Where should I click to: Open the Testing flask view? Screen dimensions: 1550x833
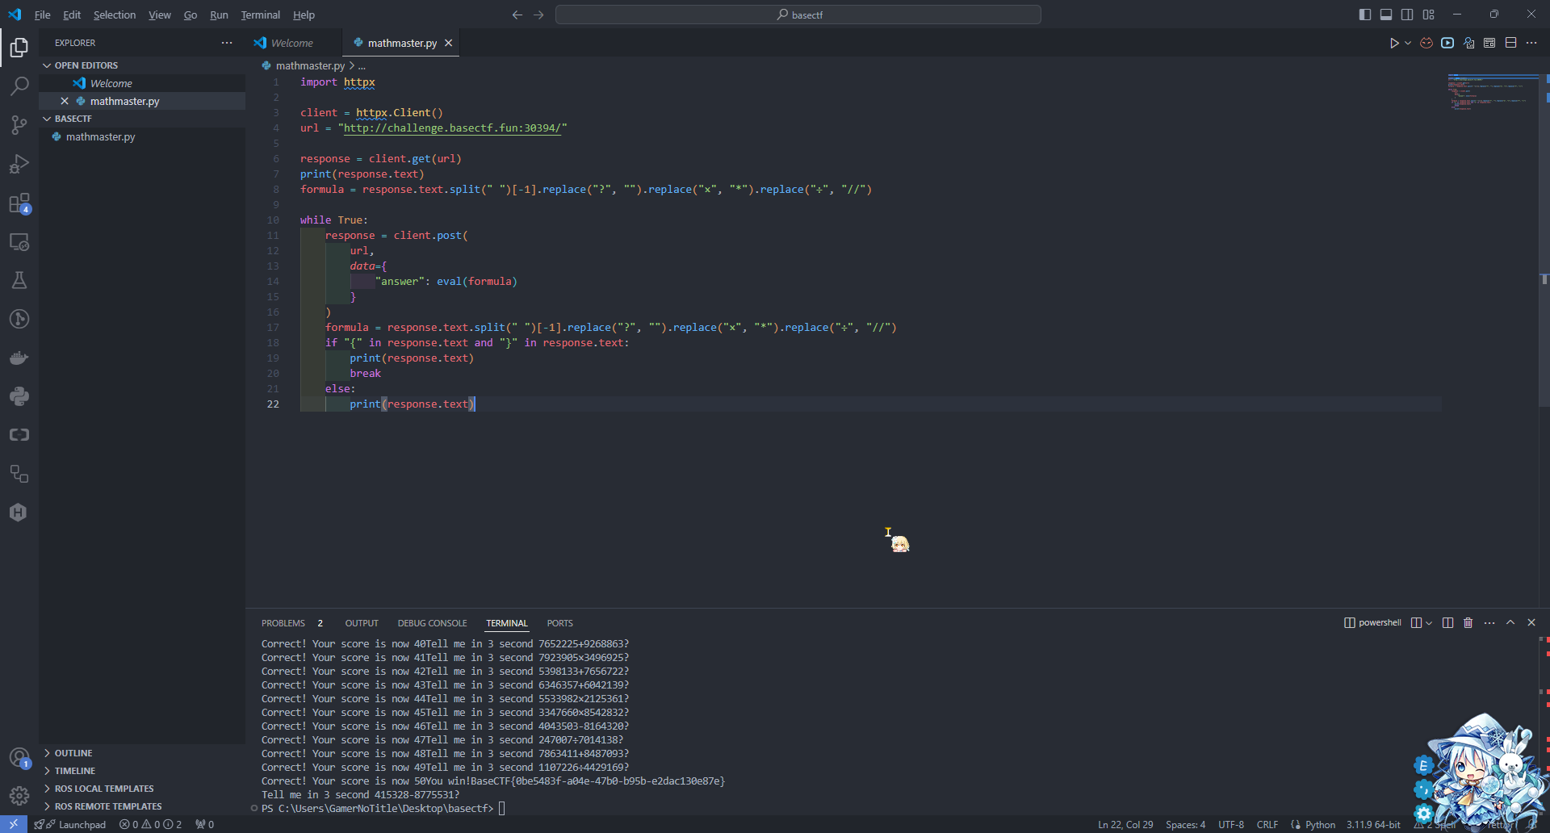(19, 280)
